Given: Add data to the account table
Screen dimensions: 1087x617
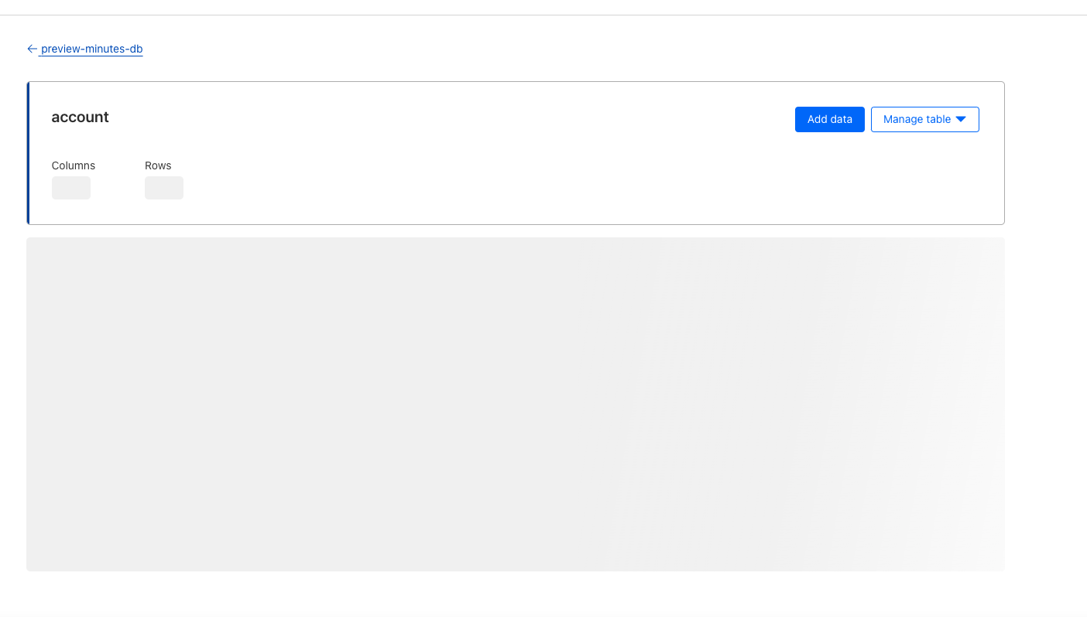Looking at the screenshot, I should pos(829,119).
